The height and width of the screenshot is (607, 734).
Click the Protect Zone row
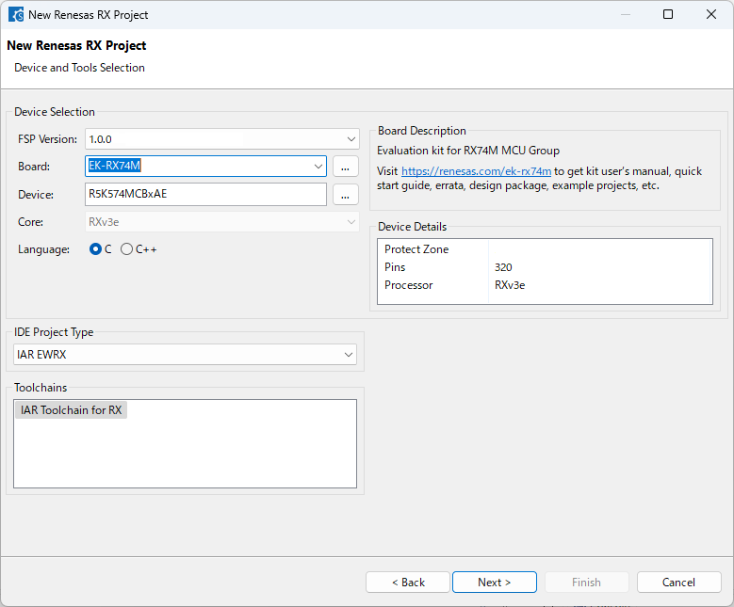545,249
